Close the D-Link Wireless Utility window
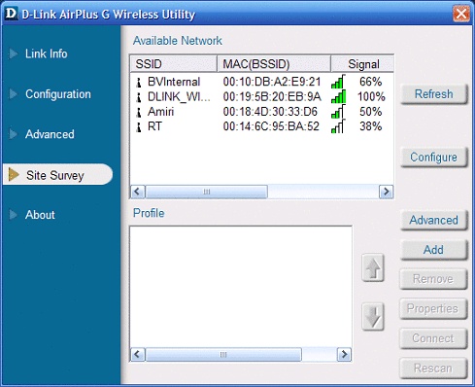This screenshot has height=387, width=475. pyautogui.click(x=461, y=14)
